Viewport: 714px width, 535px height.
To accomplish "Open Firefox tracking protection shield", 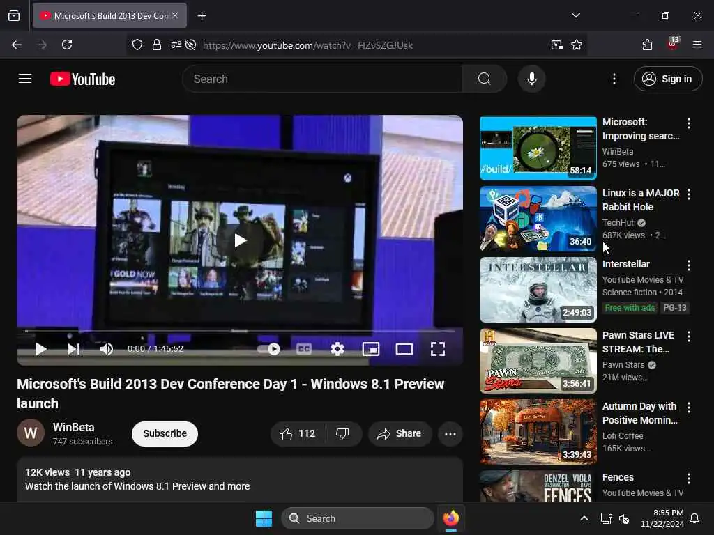I will [137, 45].
